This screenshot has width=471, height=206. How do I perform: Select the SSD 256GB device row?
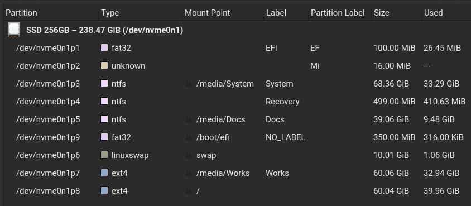(237, 30)
